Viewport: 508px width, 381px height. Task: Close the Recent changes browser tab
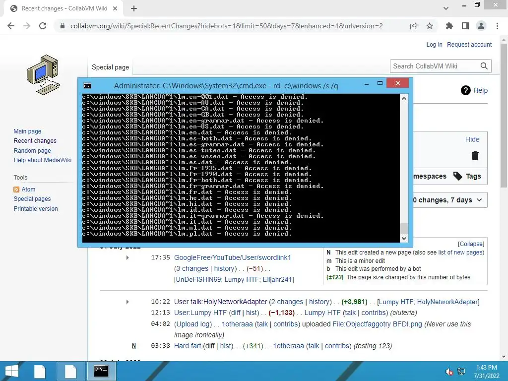click(x=115, y=8)
